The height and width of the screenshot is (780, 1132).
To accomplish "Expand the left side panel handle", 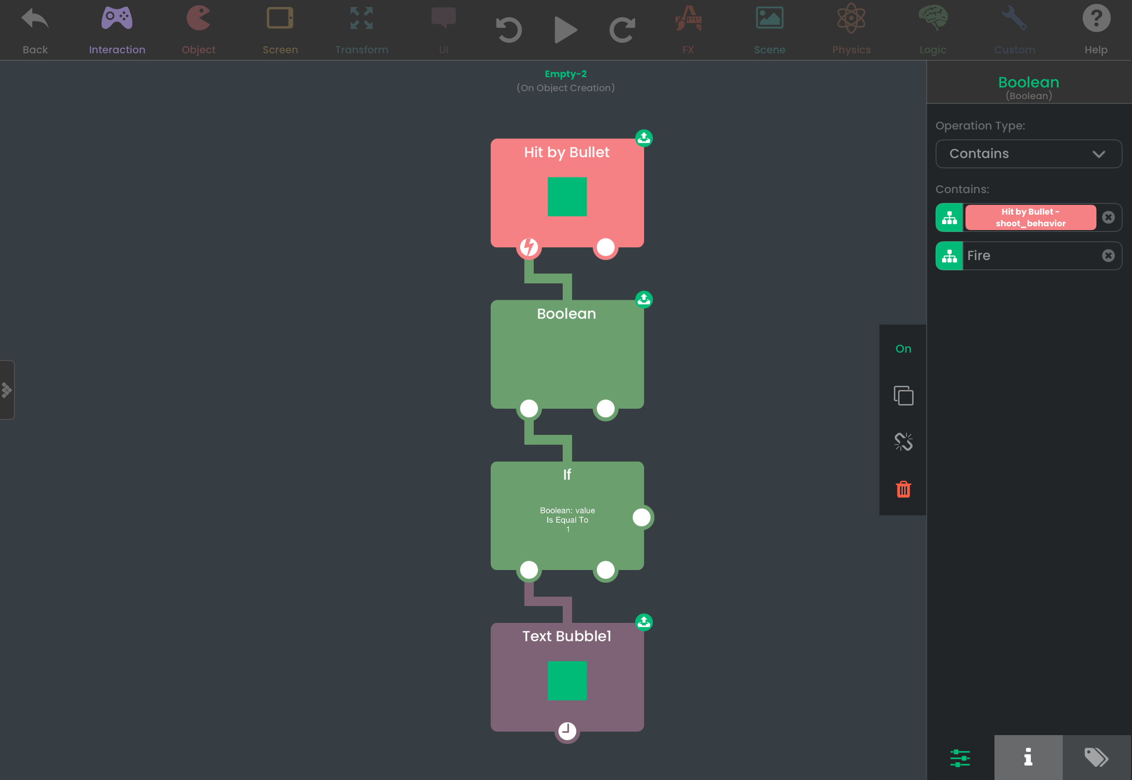I will (7, 390).
